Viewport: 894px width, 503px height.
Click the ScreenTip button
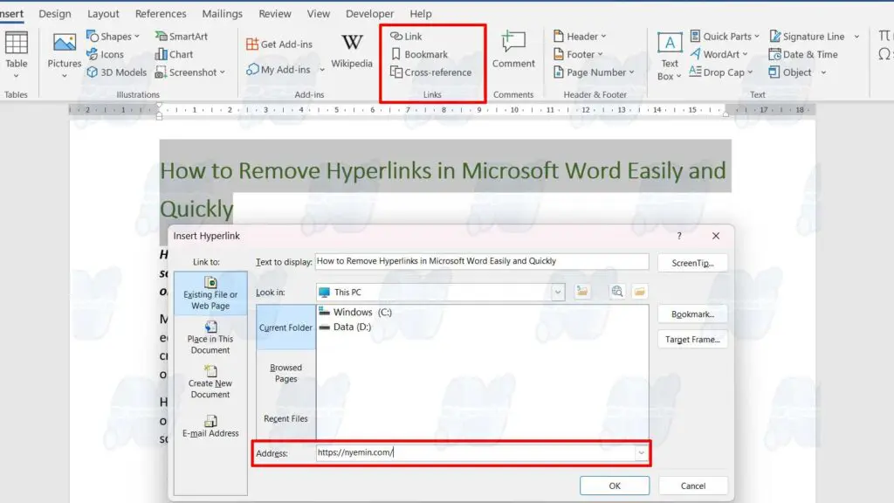tap(692, 263)
